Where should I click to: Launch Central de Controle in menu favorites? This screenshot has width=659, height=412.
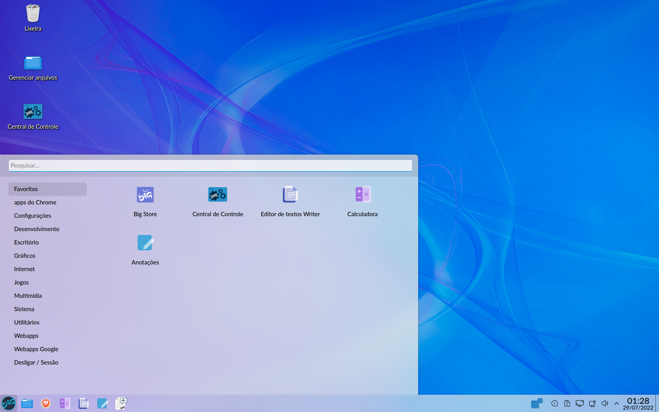(x=218, y=202)
